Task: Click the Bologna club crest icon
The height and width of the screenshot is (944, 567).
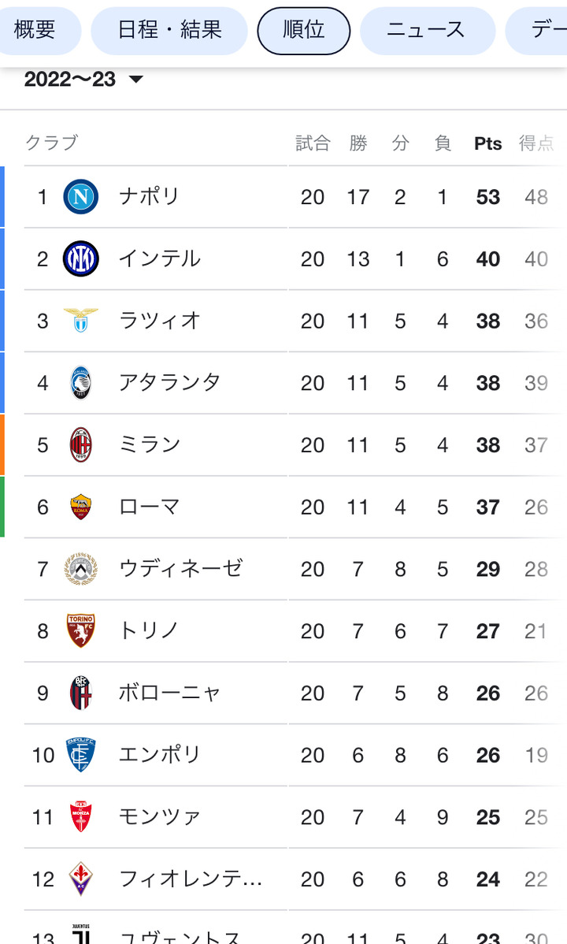Action: coord(81,693)
